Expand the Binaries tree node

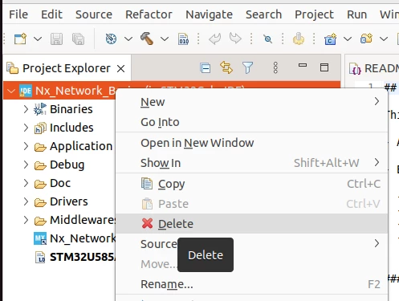(x=26, y=109)
